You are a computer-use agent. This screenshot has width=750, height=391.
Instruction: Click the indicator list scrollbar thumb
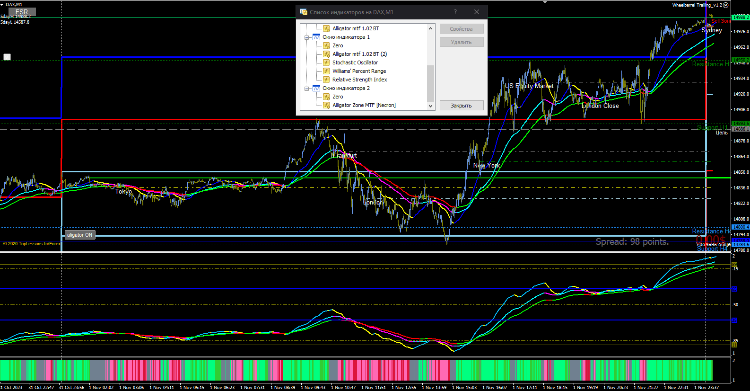pos(430,82)
